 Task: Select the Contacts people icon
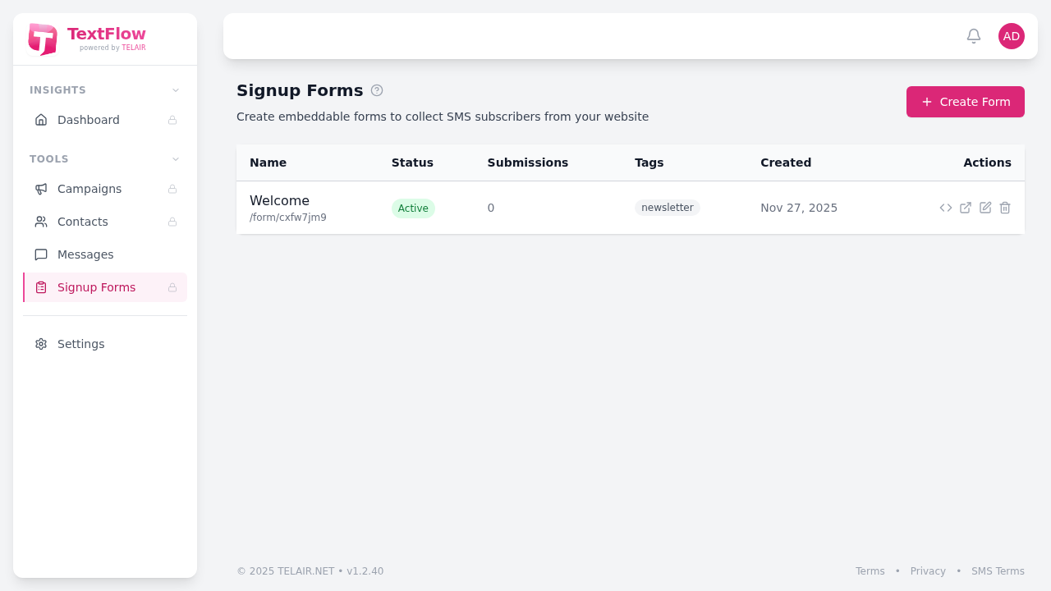coord(41,222)
